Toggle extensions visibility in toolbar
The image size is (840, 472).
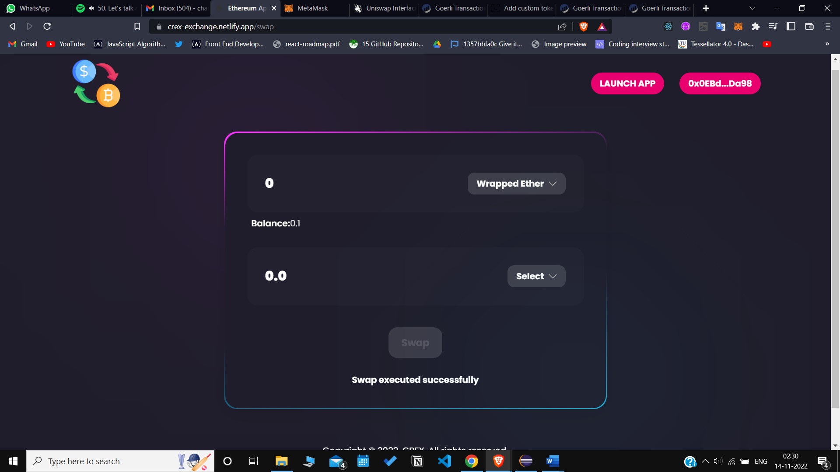pos(757,27)
